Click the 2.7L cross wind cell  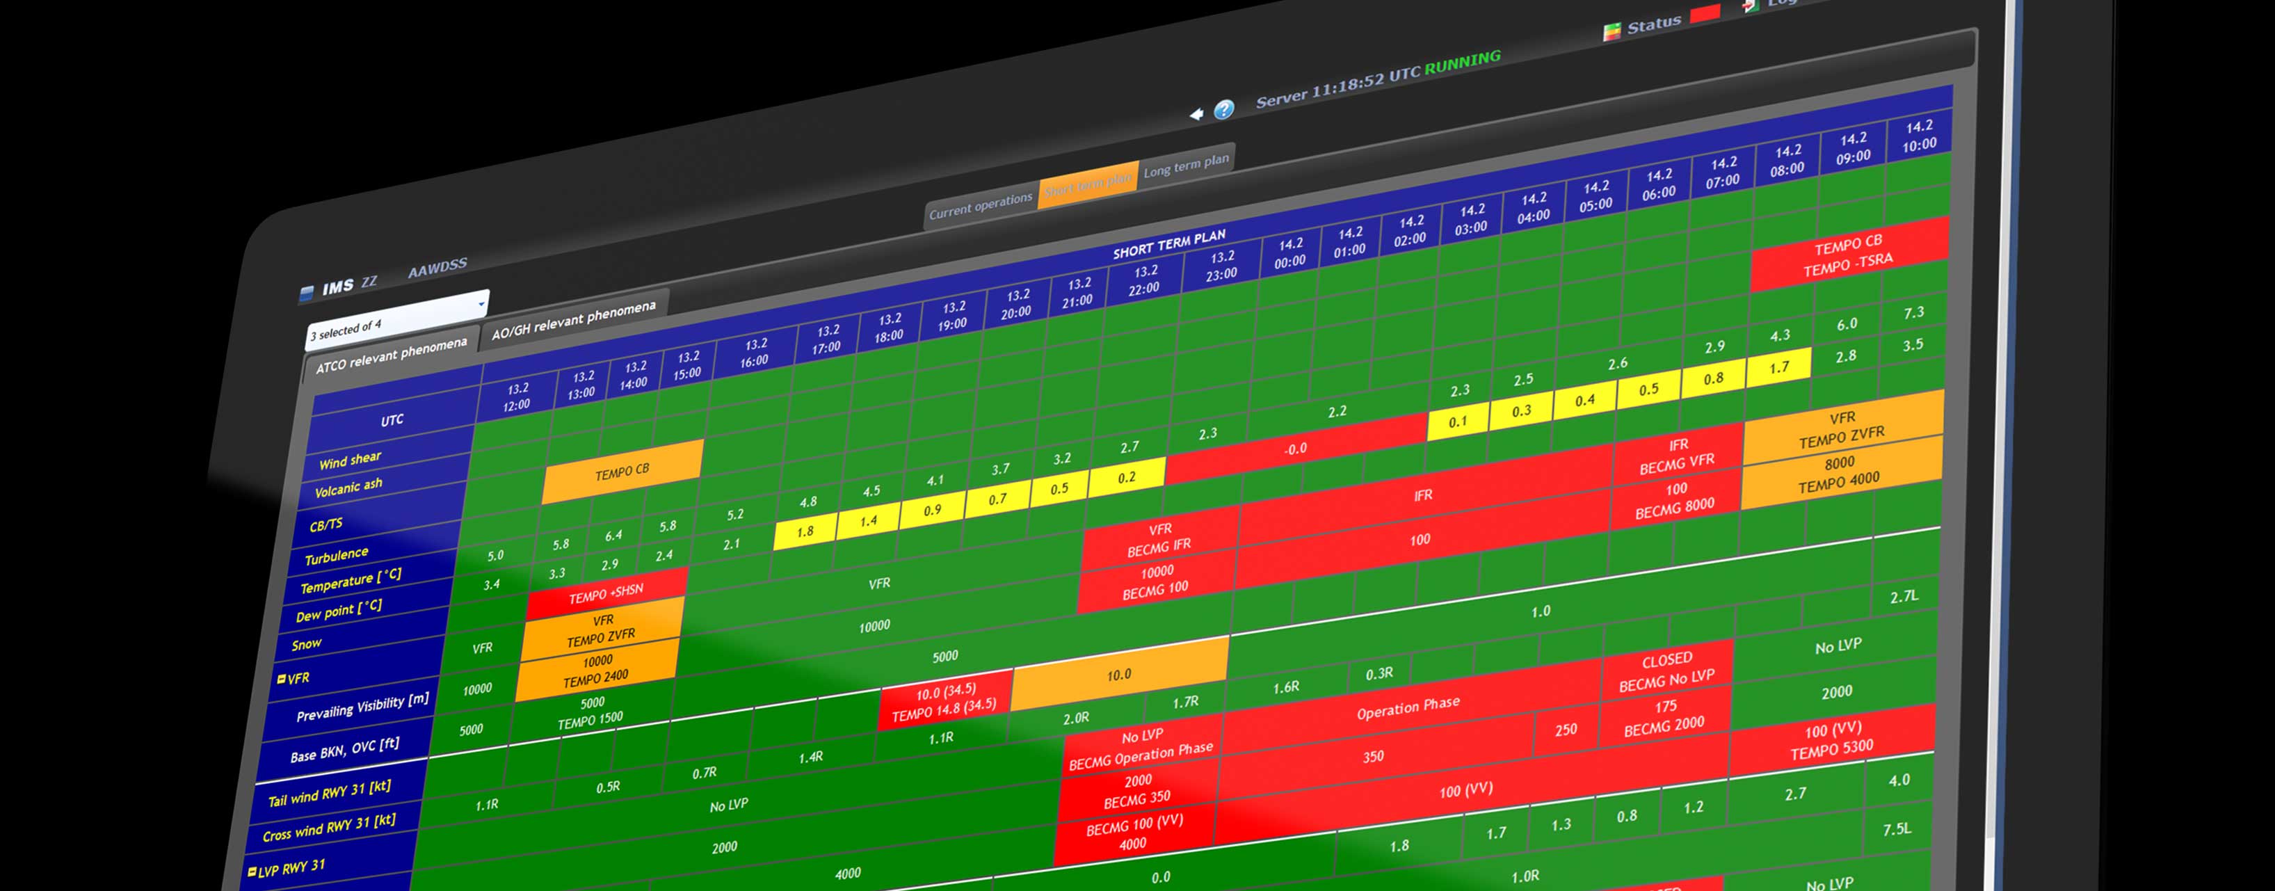tap(1904, 596)
